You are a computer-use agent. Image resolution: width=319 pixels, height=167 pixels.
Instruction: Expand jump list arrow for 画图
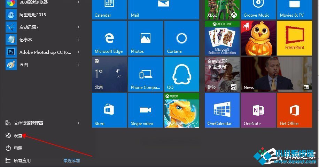click(x=78, y=65)
